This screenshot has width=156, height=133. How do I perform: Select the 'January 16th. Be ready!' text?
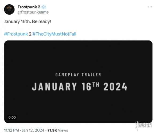click(28, 22)
